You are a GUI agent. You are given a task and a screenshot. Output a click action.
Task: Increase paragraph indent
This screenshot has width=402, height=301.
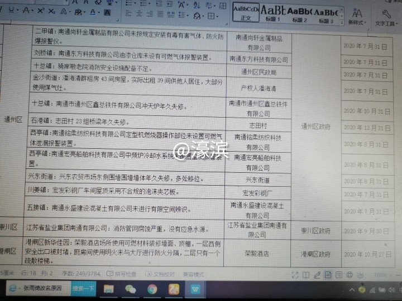pyautogui.click(x=170, y=4)
